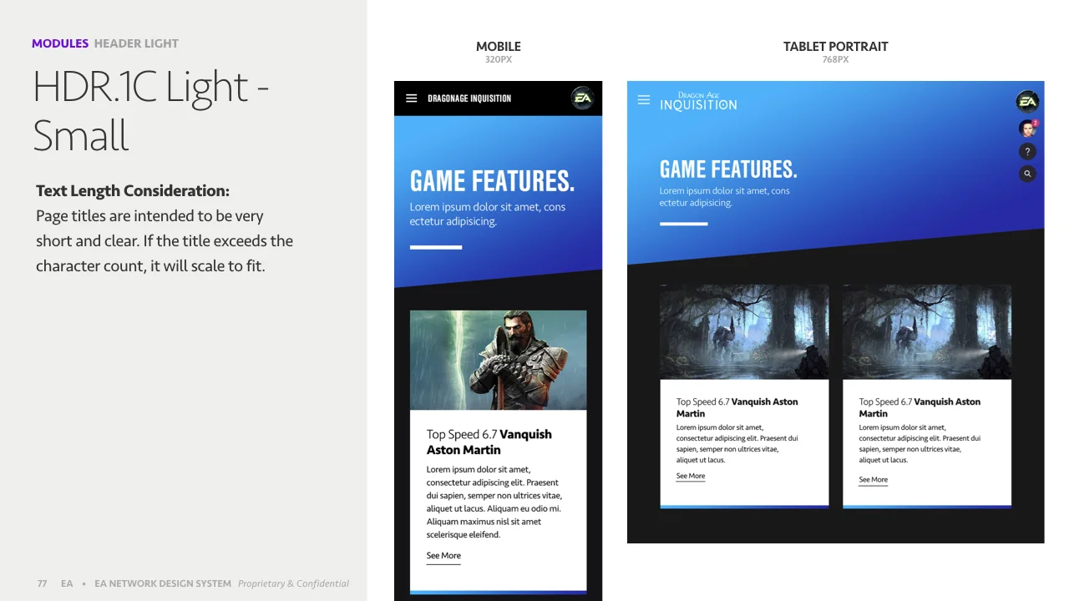The height and width of the screenshot is (601, 1069).
Task: Click the TABLET PORTRAIT column label
Action: pos(836,47)
